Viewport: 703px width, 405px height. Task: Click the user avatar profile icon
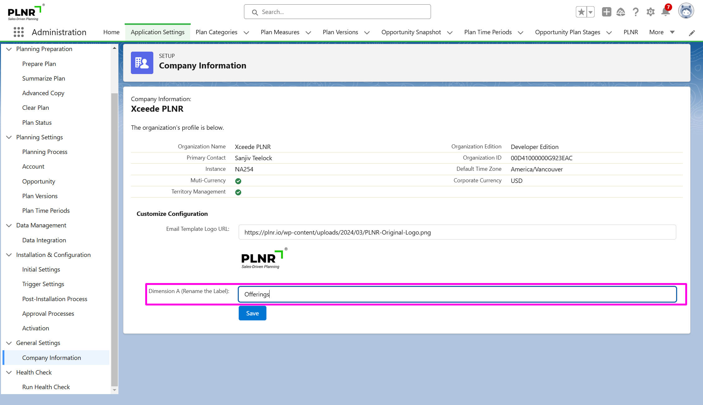pyautogui.click(x=686, y=12)
